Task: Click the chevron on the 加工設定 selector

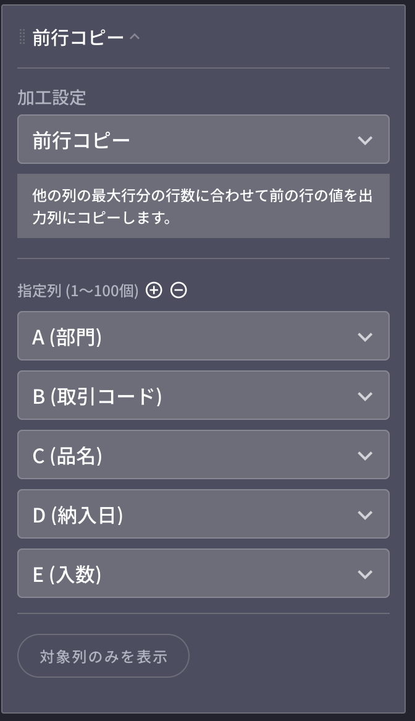Action: pyautogui.click(x=365, y=139)
